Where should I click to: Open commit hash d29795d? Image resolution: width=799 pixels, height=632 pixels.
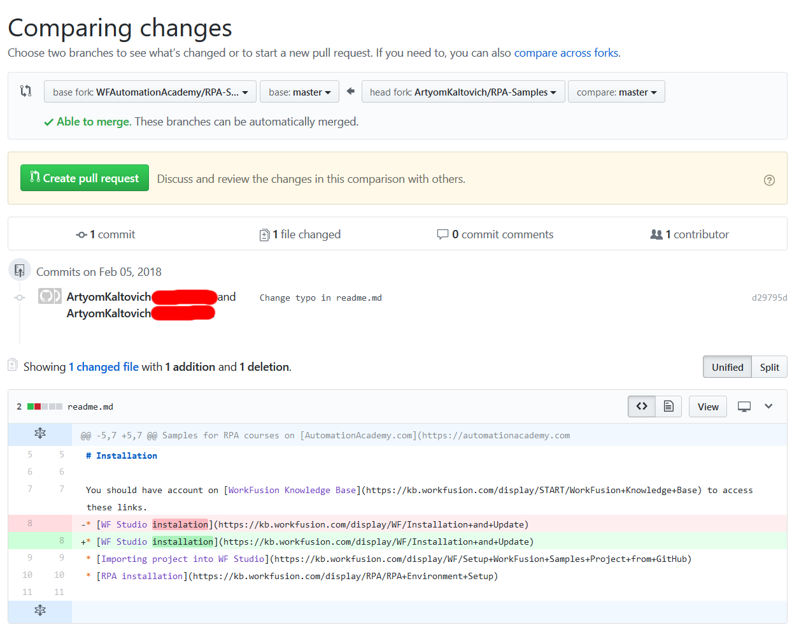(769, 298)
